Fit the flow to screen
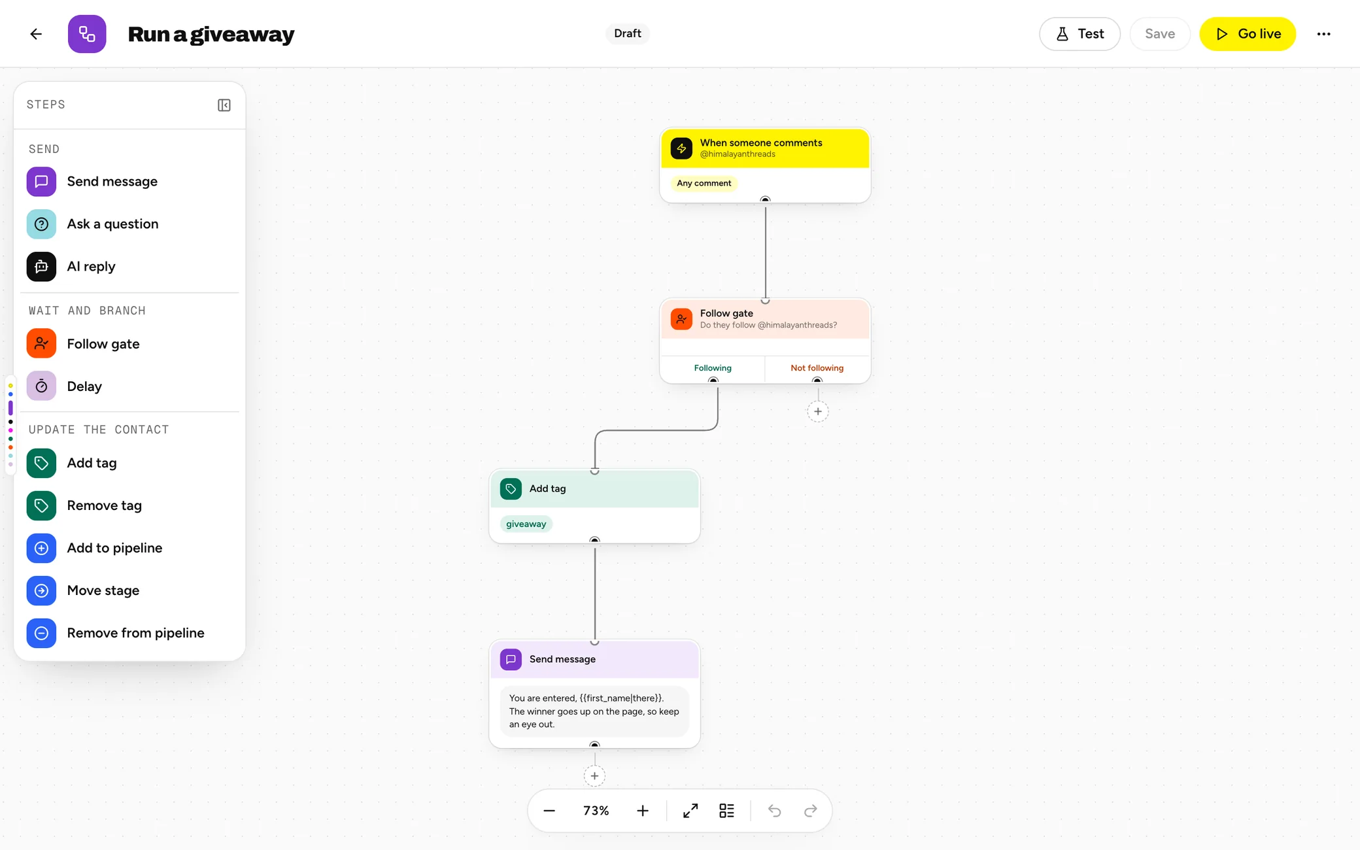Image resolution: width=1360 pixels, height=850 pixels. (690, 811)
